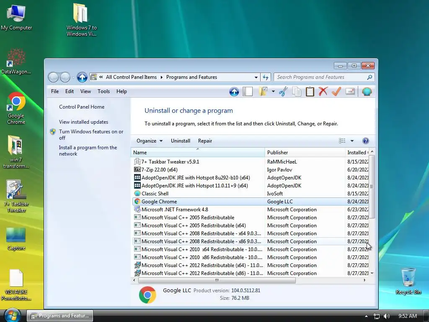Click Programs and Features taskbar button
The width and height of the screenshot is (429, 322).
pos(60,316)
